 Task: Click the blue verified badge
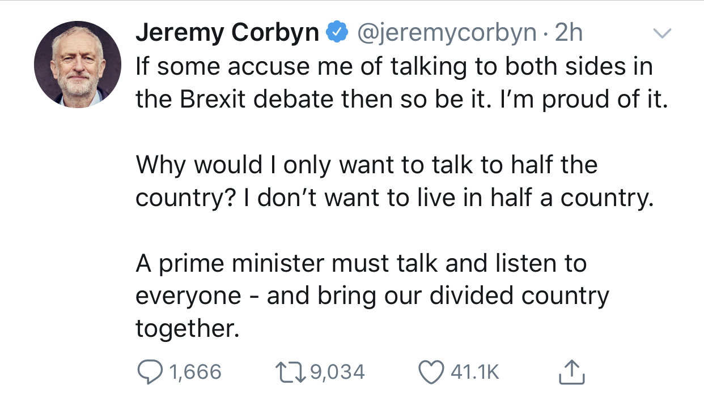tap(338, 34)
